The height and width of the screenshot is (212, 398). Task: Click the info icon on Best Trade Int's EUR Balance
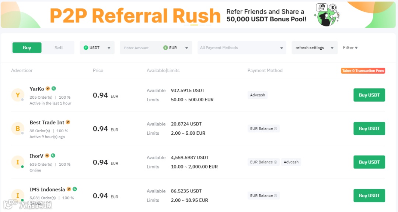click(276, 128)
